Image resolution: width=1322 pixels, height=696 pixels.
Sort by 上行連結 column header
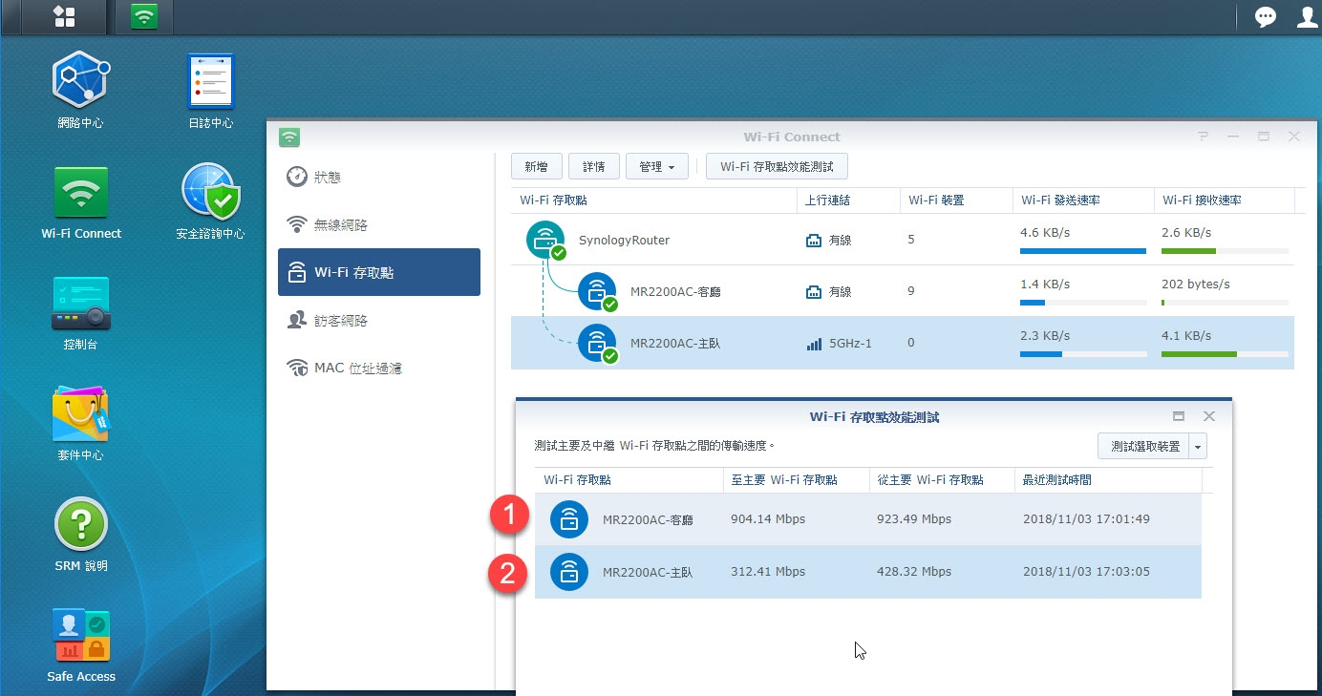[848, 200]
